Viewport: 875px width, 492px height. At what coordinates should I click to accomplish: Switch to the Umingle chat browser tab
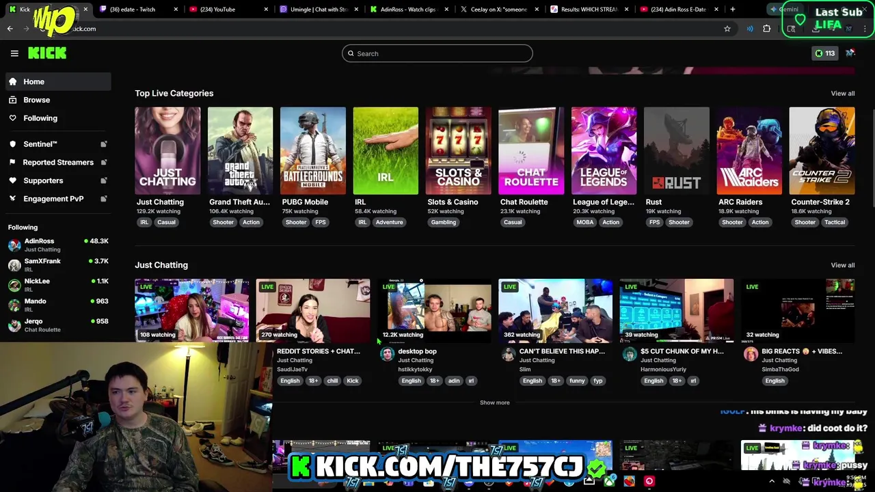[318, 10]
